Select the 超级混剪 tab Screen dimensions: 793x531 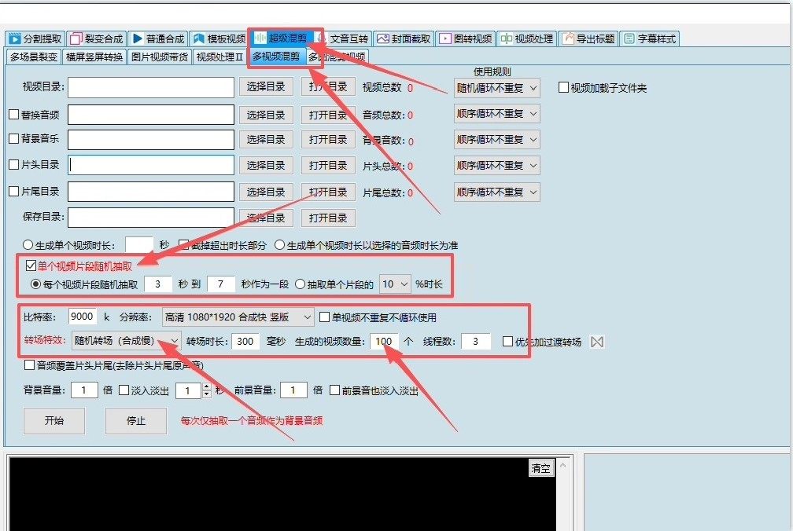click(x=281, y=38)
